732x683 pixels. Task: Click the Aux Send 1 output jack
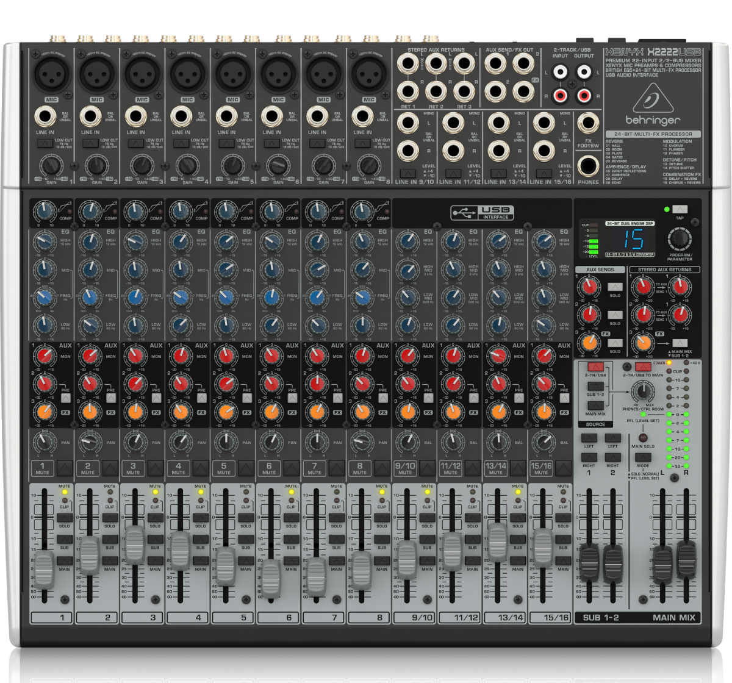coord(495,63)
